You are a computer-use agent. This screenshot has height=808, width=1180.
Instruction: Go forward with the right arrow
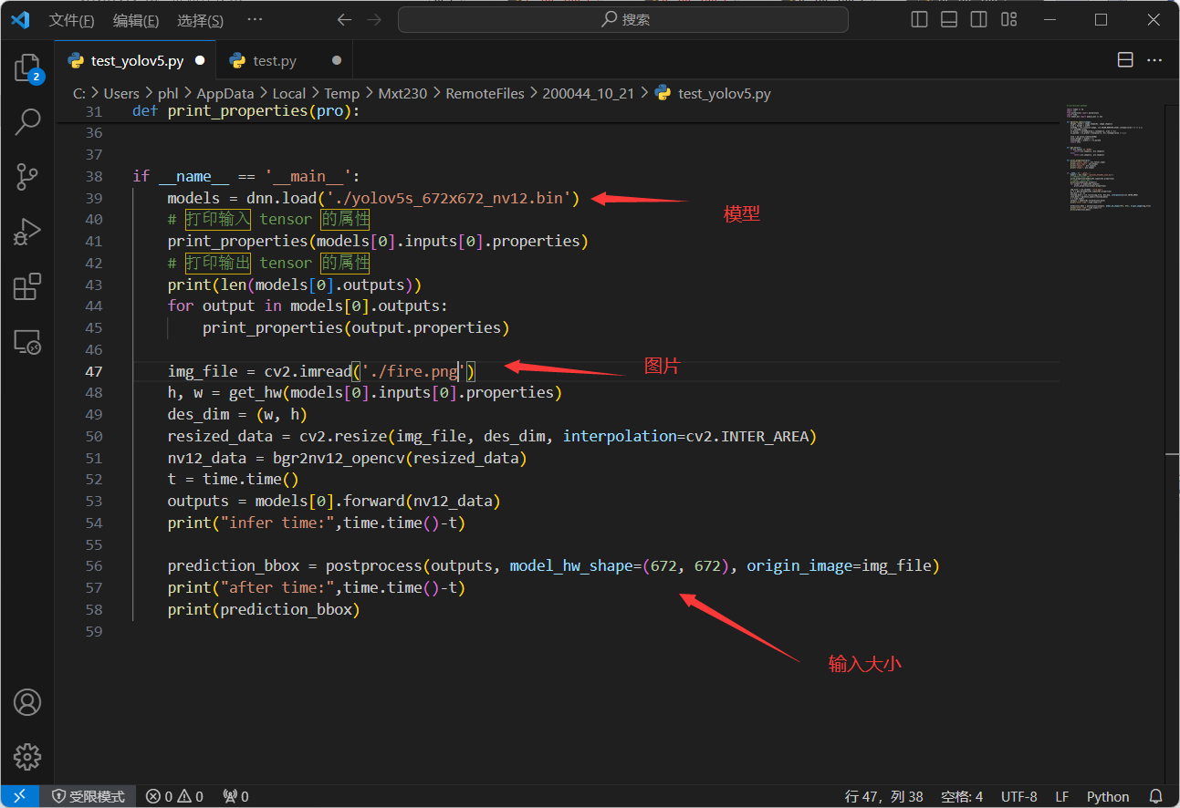[x=374, y=19]
